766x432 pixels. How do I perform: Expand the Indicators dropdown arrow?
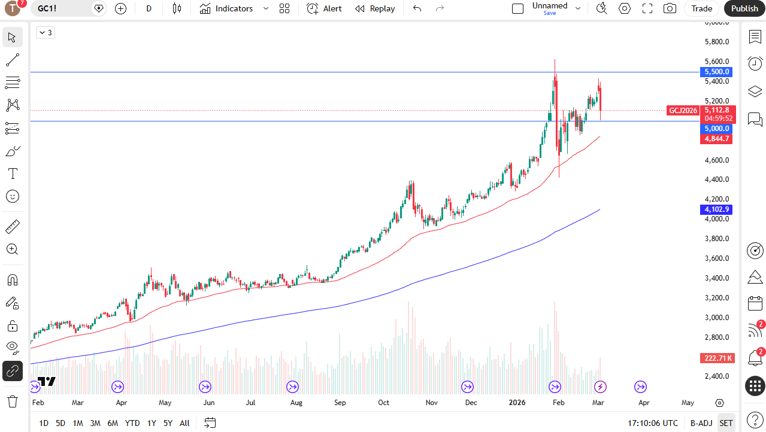click(x=265, y=8)
